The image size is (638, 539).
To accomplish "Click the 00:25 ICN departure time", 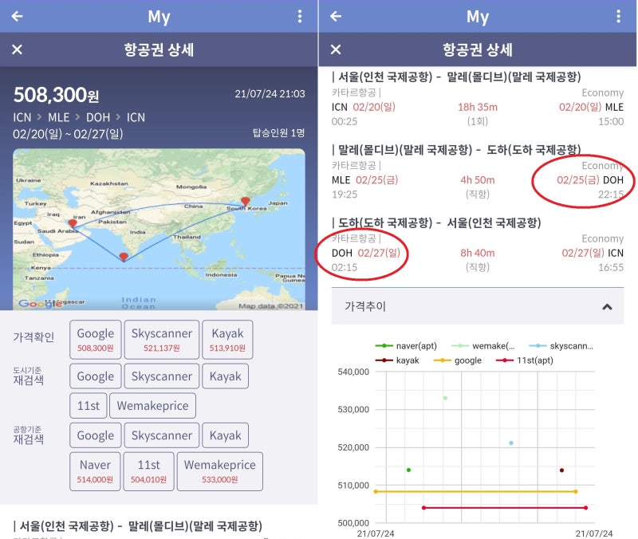I will pyautogui.click(x=345, y=121).
